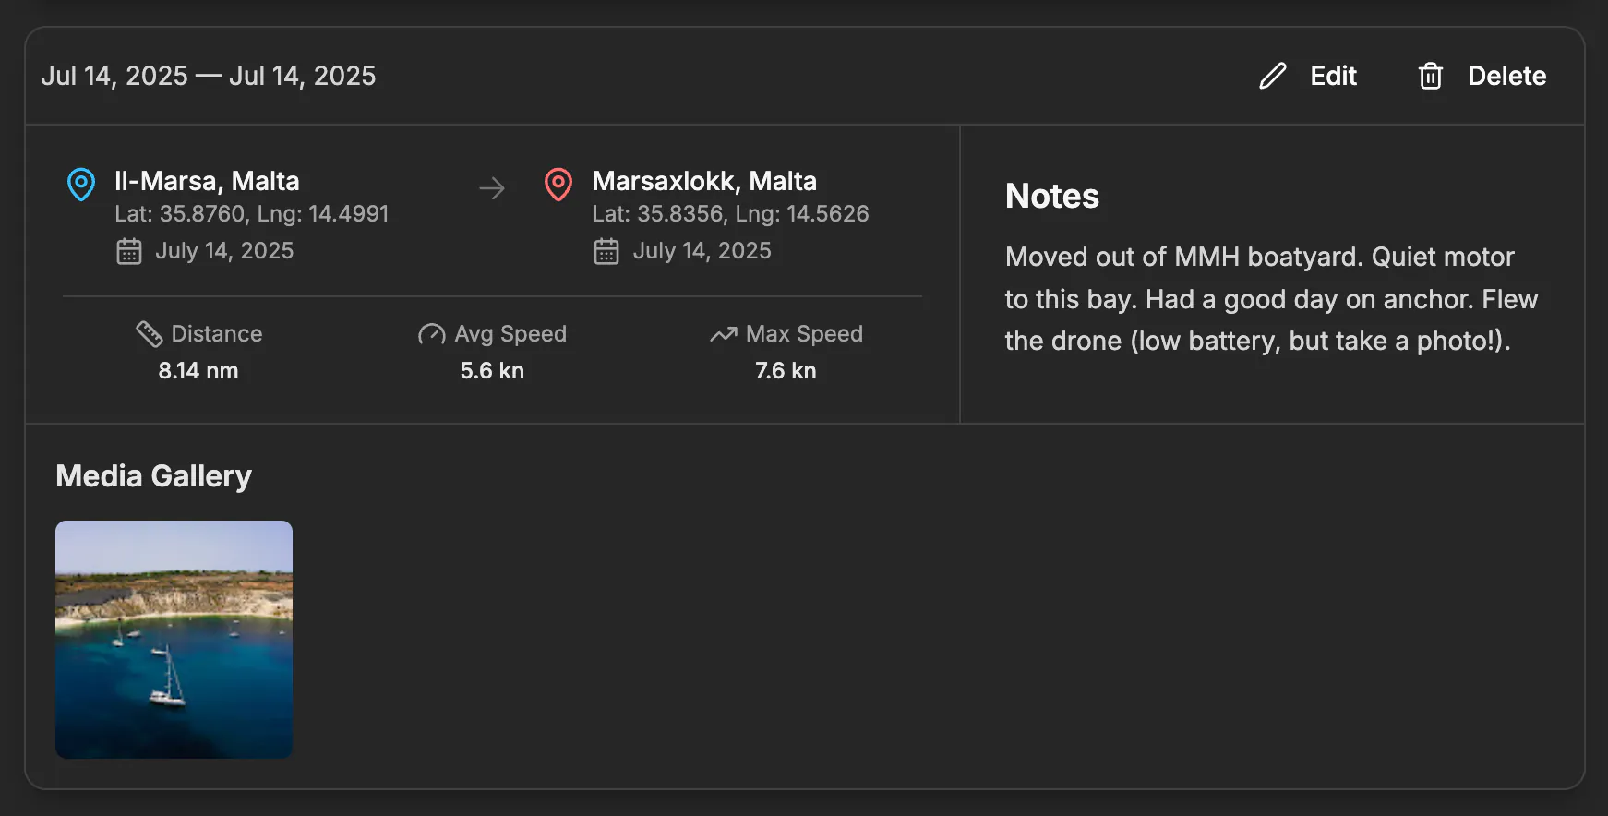
Task: Open the anchorage photo in Media Gallery
Action: point(174,640)
